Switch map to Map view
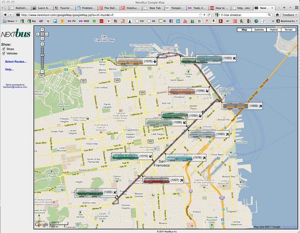The width and height of the screenshot is (300, 233). pos(244,30)
